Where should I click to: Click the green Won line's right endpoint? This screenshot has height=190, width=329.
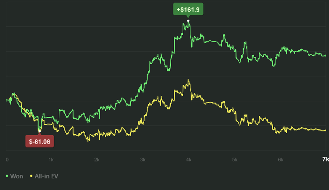pos(325,55)
